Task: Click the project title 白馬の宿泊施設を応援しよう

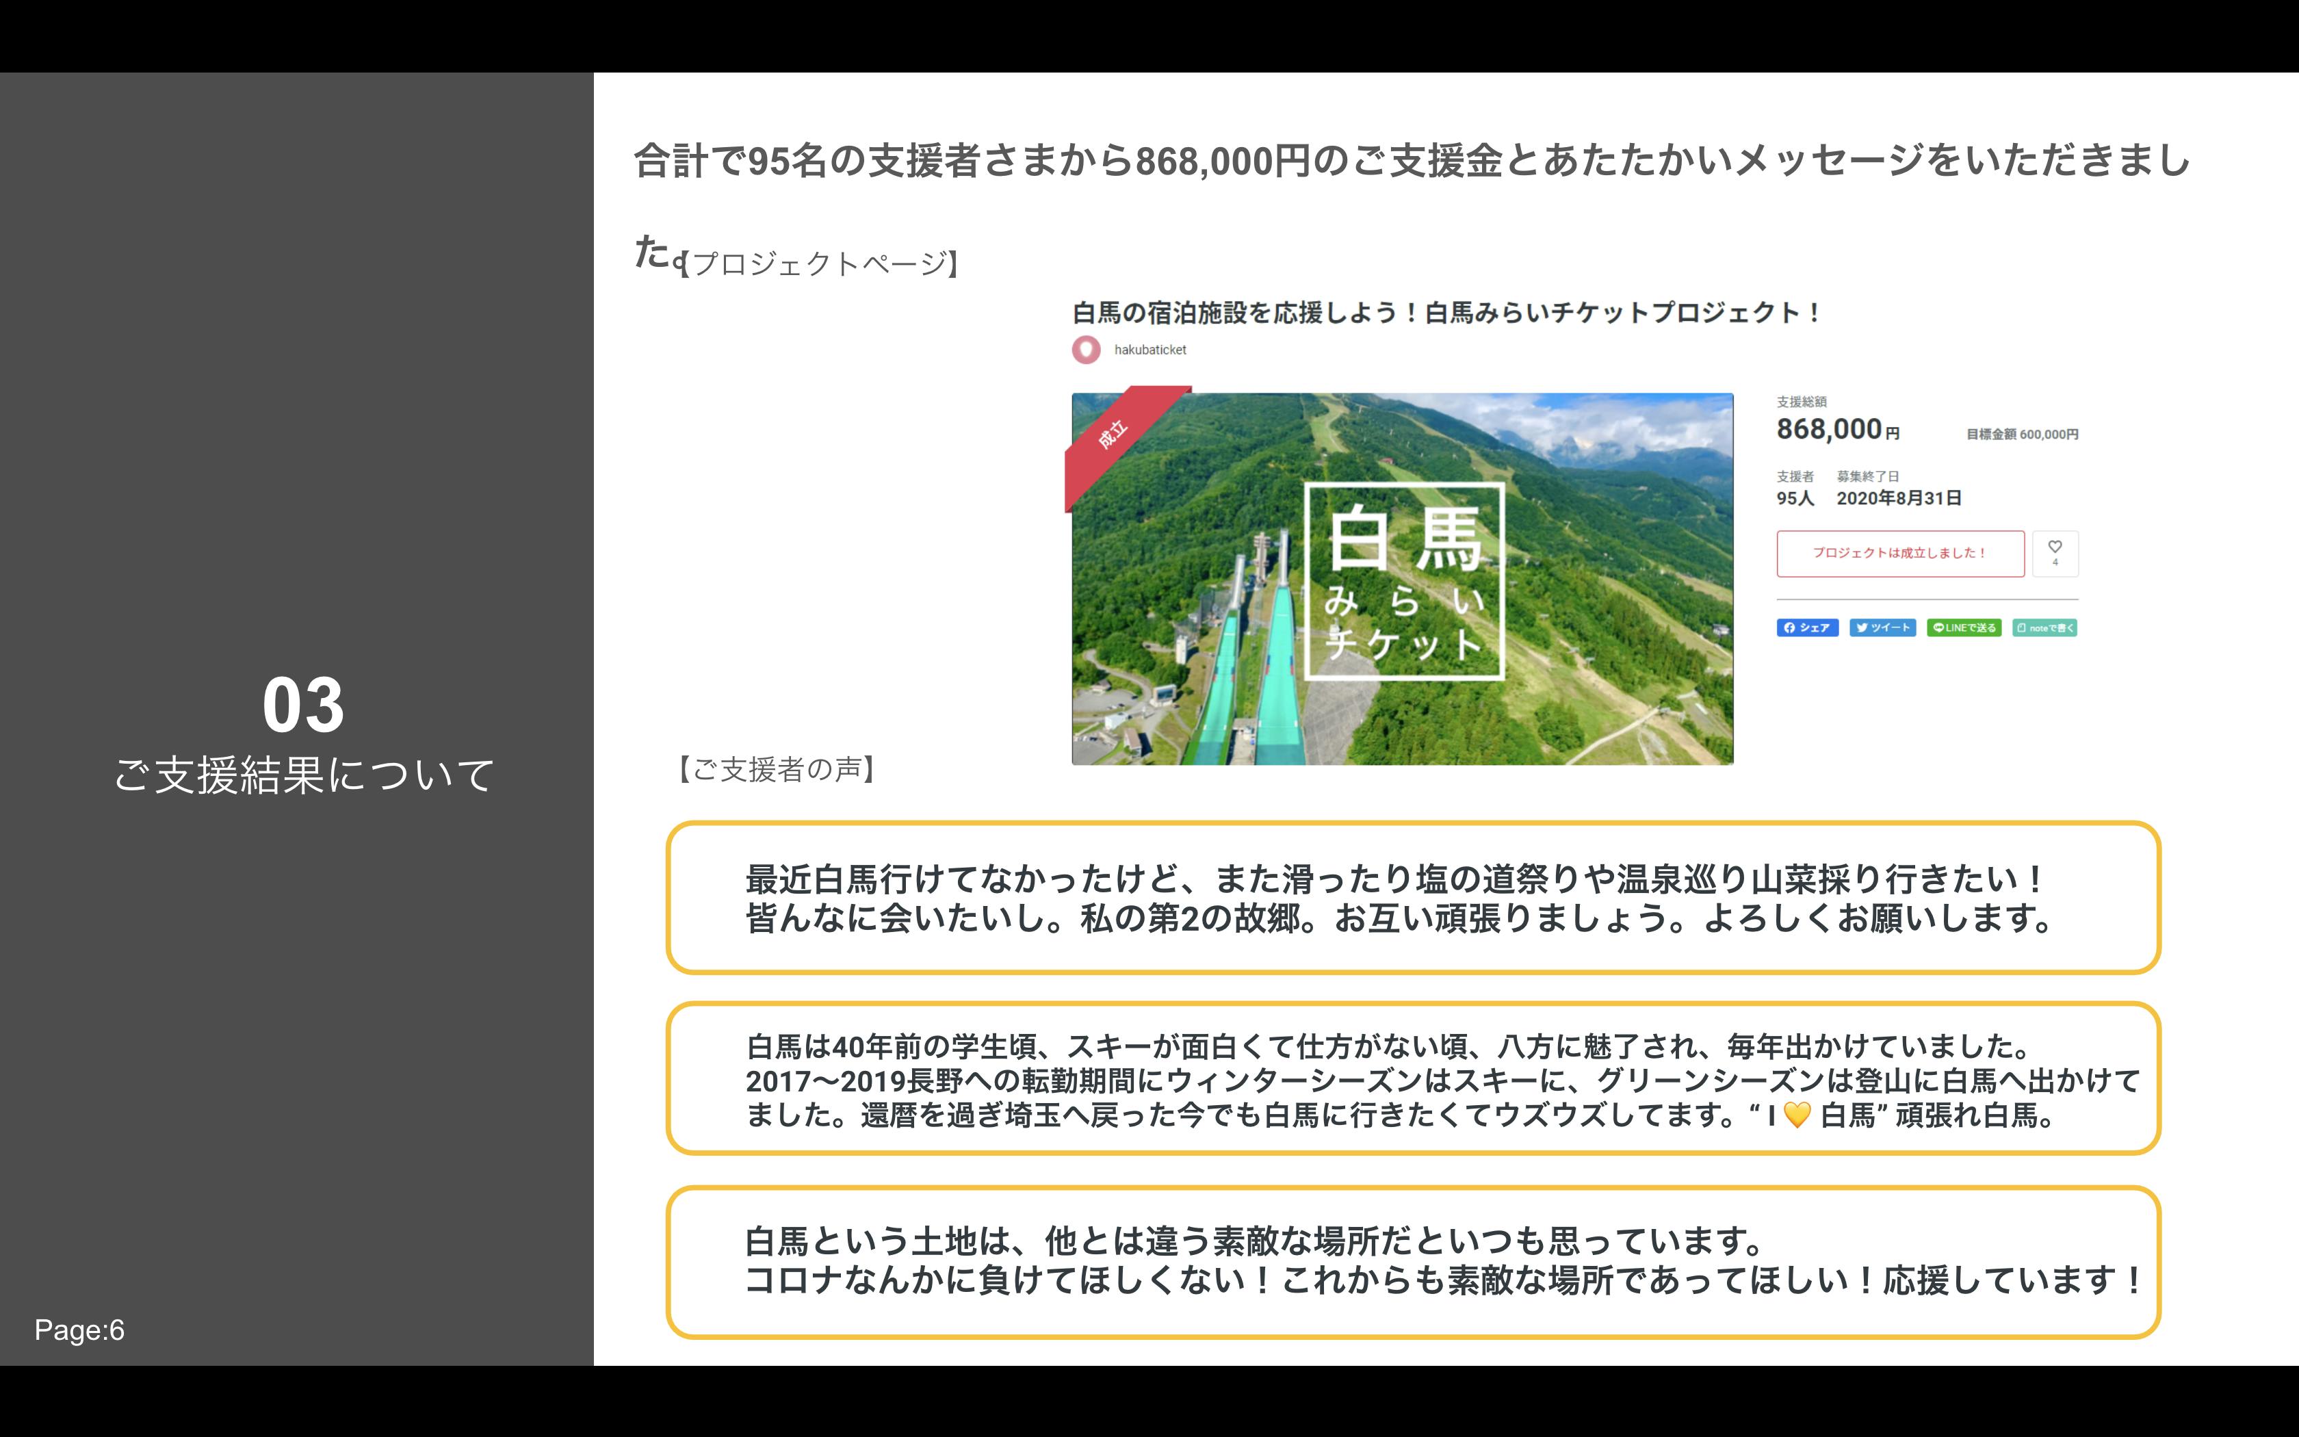Action: tap(1445, 313)
